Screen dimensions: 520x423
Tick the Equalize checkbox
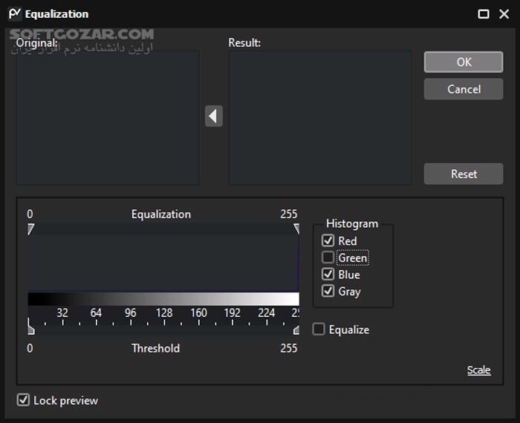[319, 329]
